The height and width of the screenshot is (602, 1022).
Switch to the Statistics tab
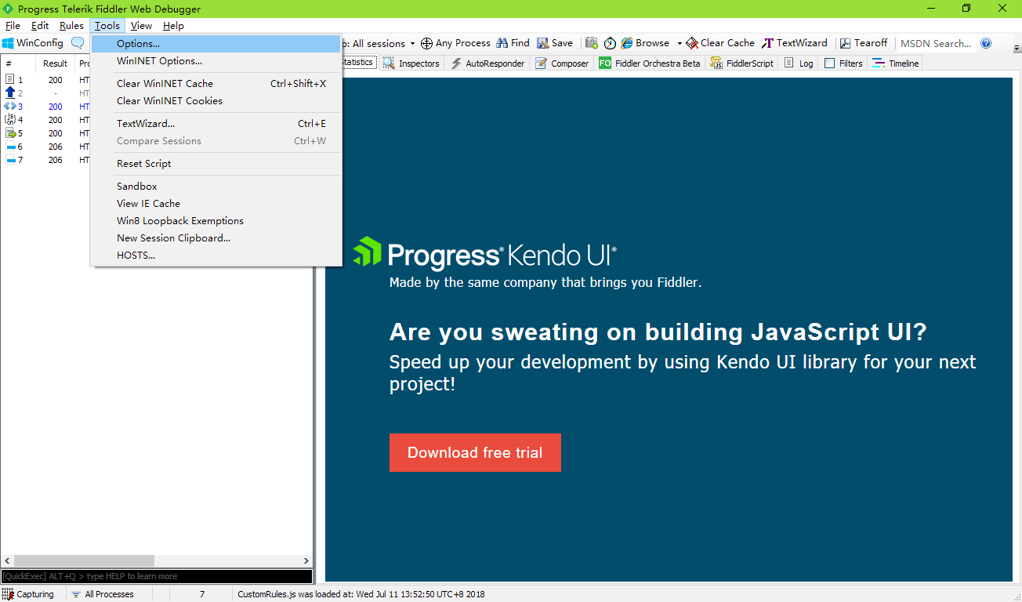(359, 63)
